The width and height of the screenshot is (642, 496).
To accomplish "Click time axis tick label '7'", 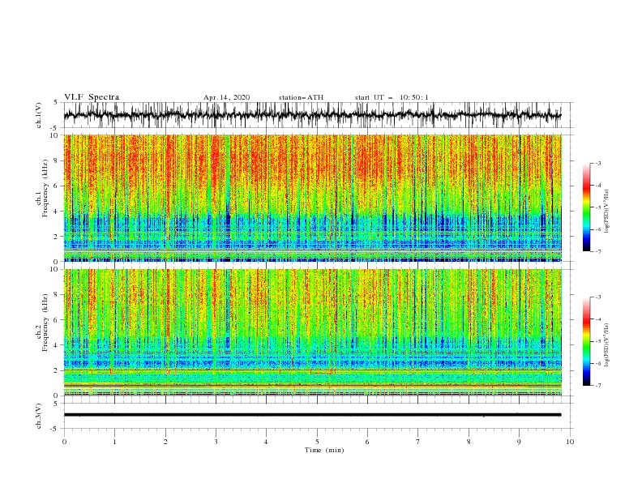I will 418,442.
